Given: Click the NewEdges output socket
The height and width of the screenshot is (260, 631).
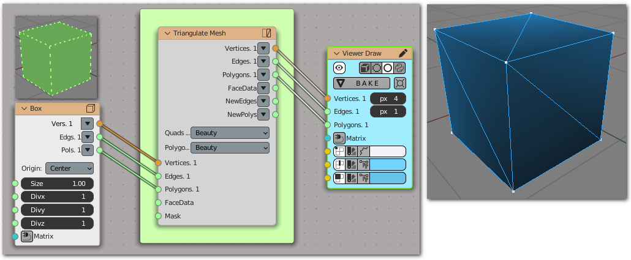Looking at the screenshot, I should (x=275, y=102).
